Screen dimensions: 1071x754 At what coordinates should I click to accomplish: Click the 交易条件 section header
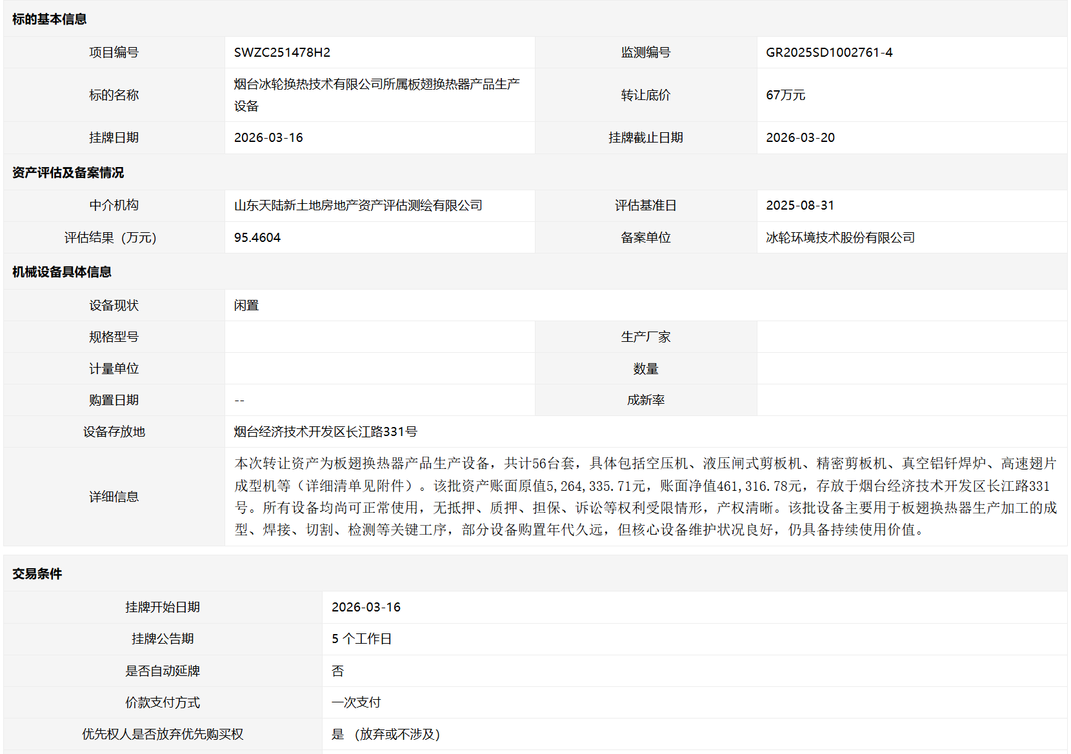pos(37,573)
